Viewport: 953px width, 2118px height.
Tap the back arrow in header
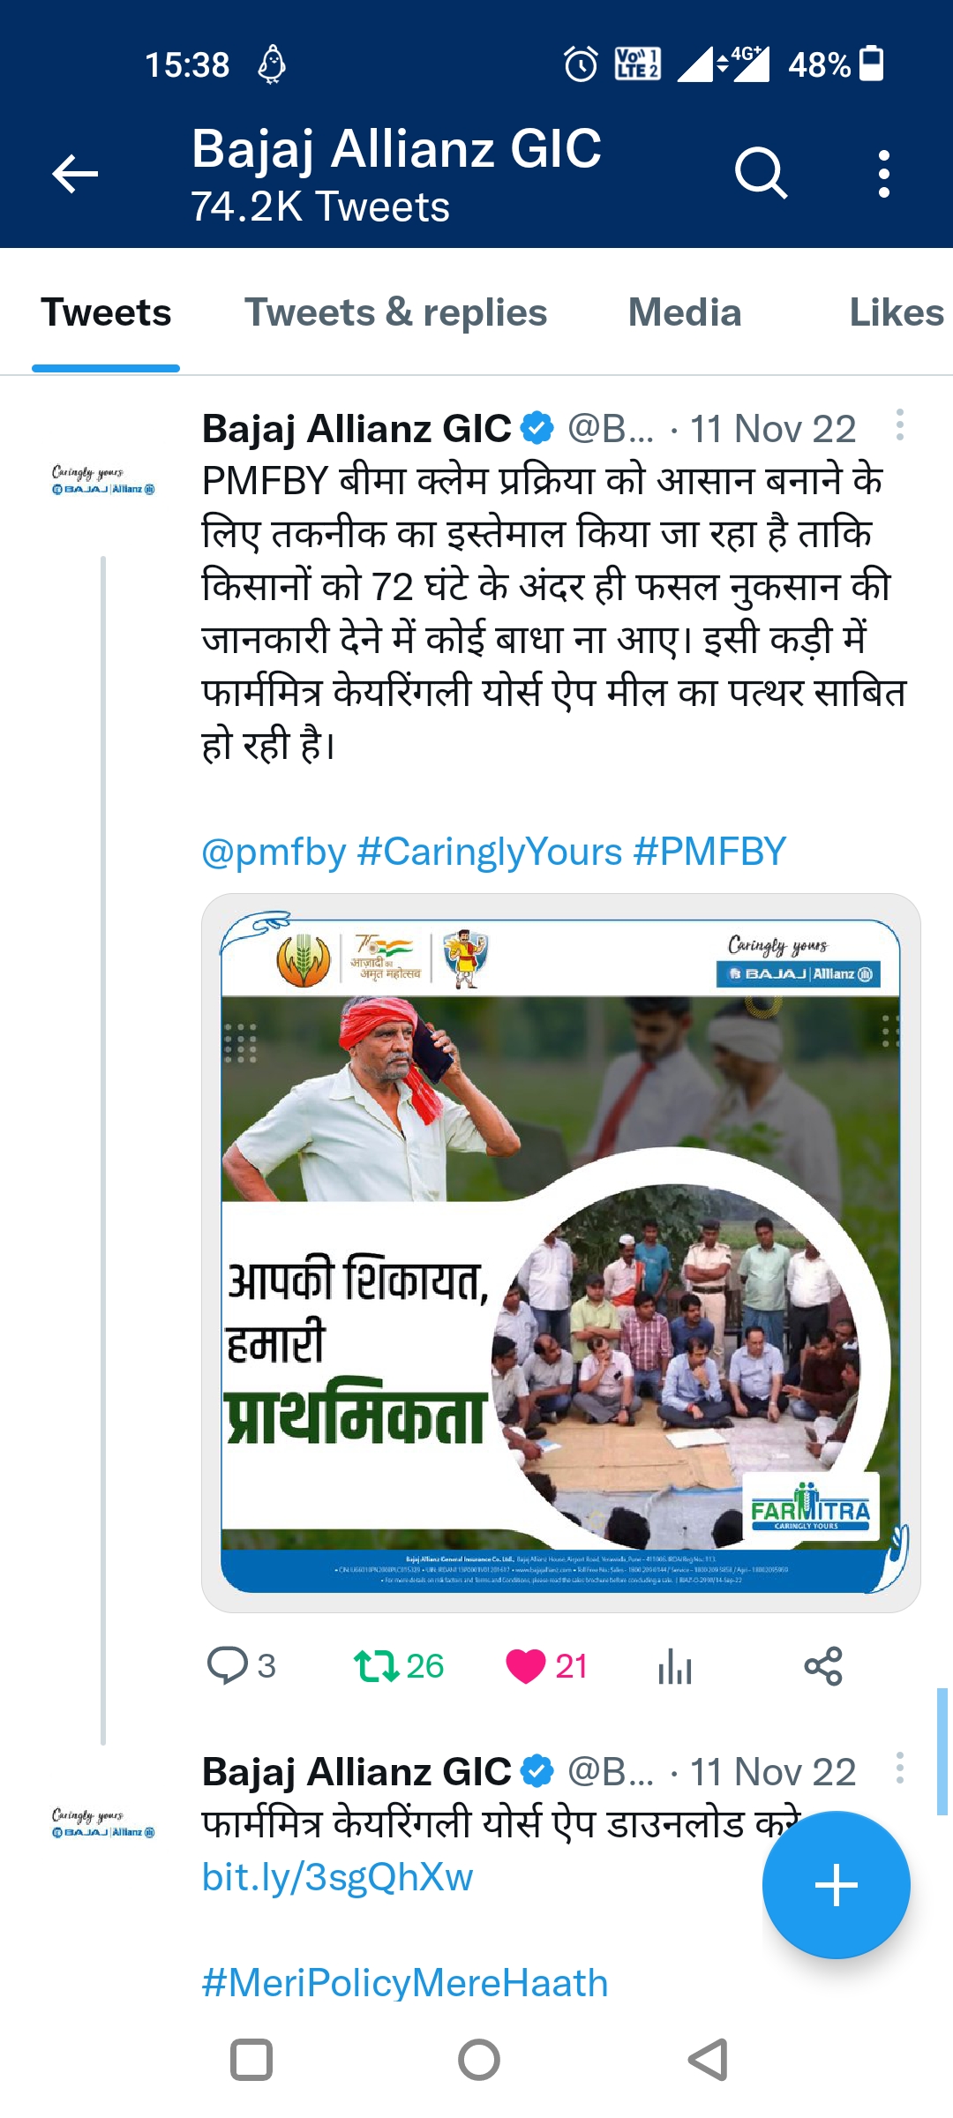[75, 173]
